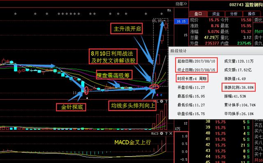Screen dimensions: 263x163
Task: Switch to the 分析 tab
Action: tap(234, 14)
